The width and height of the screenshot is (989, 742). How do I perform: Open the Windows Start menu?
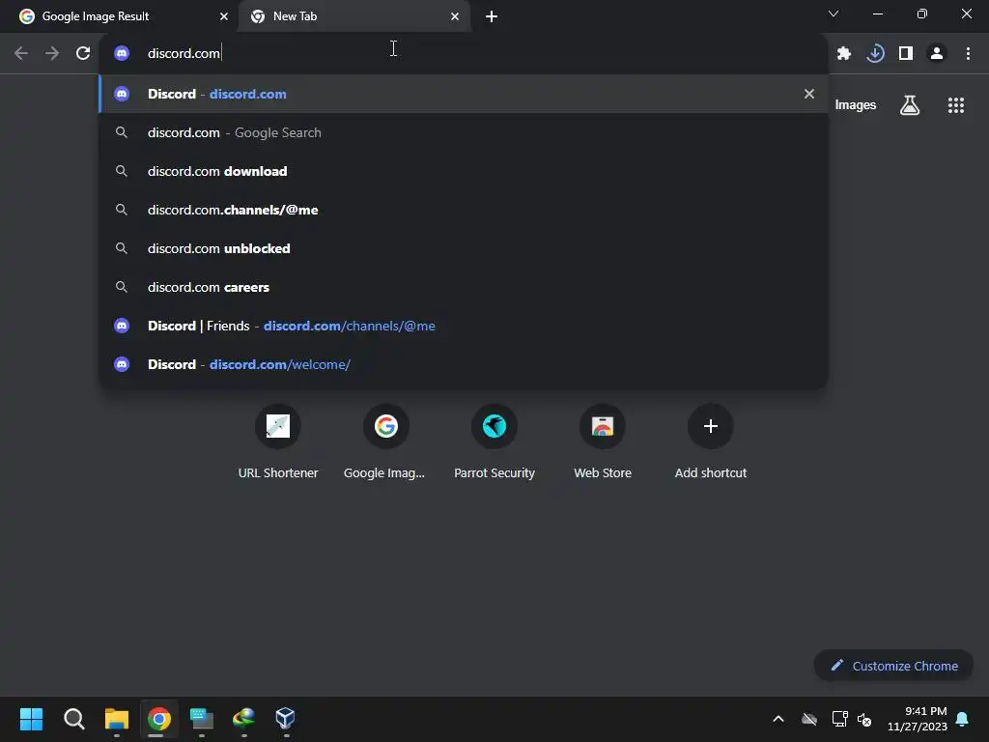[31, 718]
